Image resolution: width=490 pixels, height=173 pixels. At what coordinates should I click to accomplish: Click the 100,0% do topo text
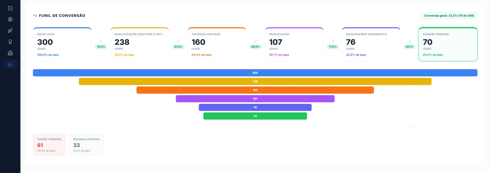(48, 55)
